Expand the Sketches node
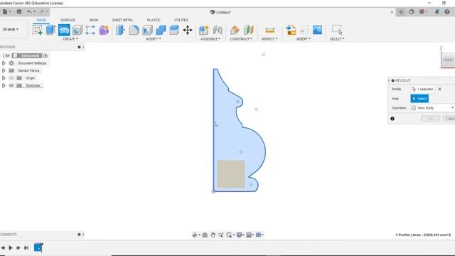455x256 pixels. pos(4,85)
